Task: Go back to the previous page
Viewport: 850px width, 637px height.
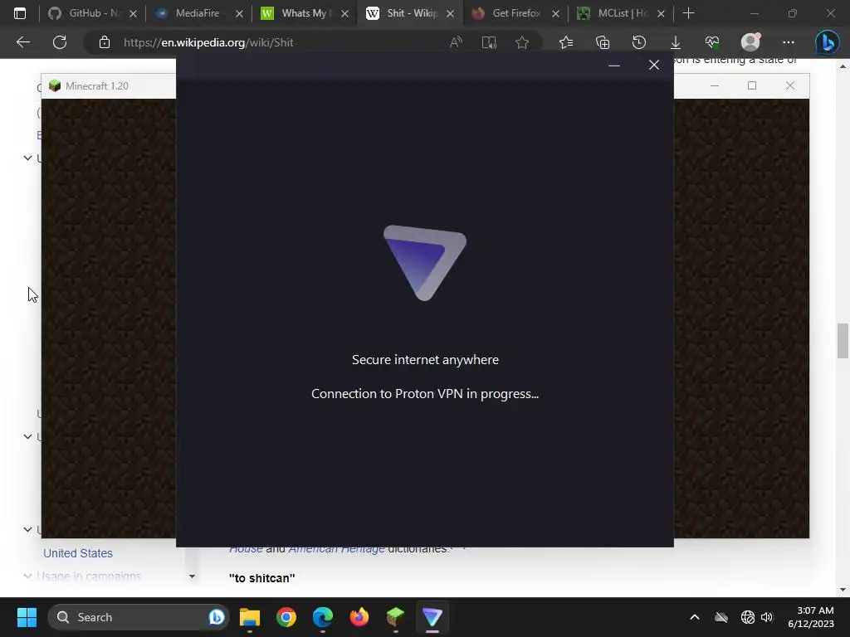Action: [x=22, y=42]
